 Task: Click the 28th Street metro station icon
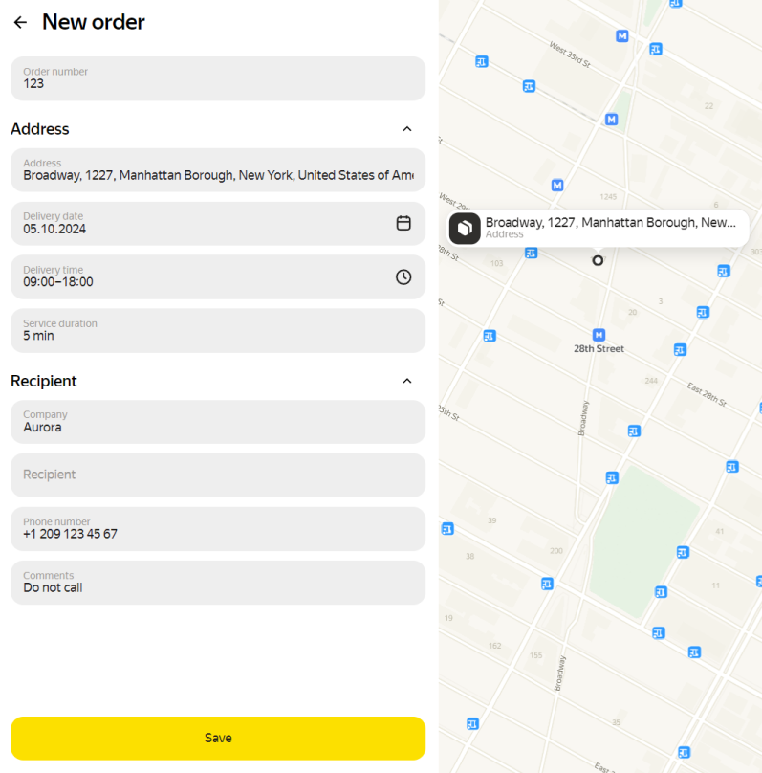tap(599, 335)
